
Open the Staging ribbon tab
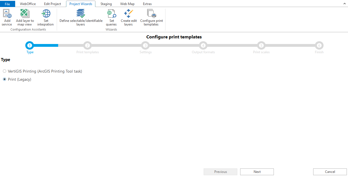106,4
